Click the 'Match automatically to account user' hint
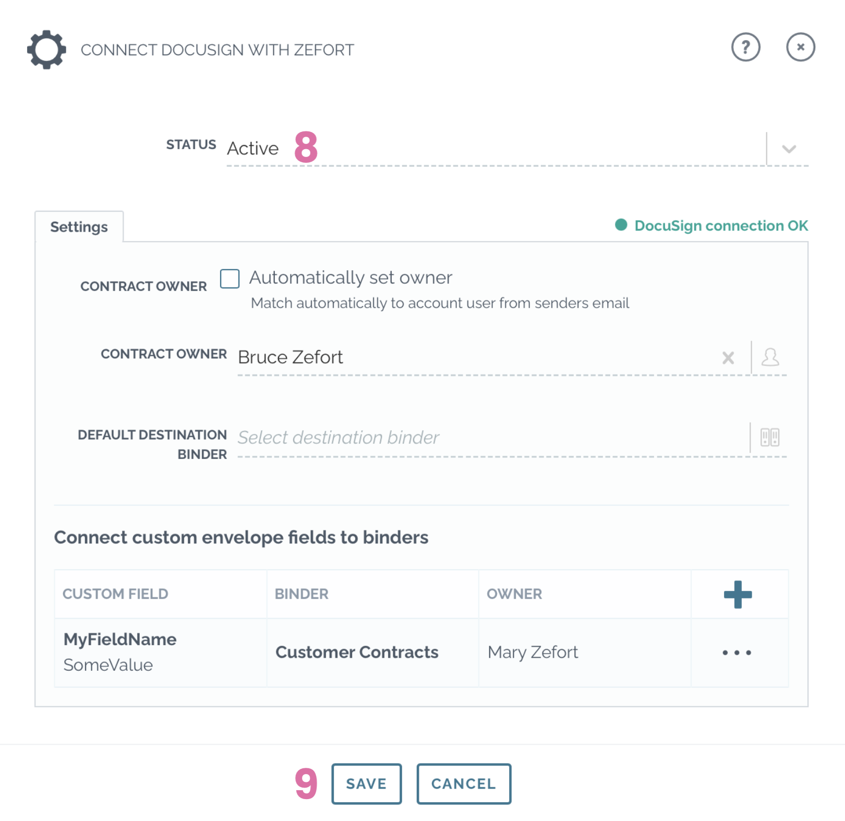This screenshot has width=845, height=821. pos(440,303)
